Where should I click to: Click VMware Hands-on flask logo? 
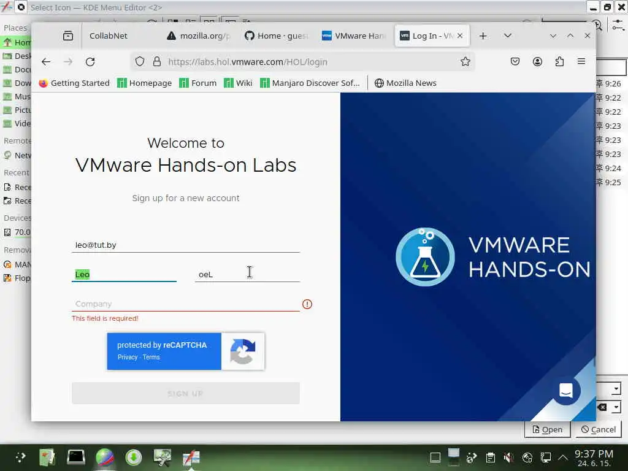tap(425, 257)
